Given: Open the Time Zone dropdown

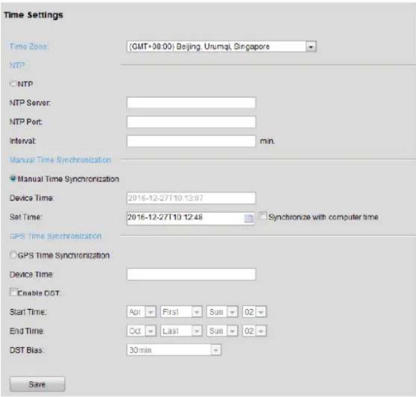Looking at the screenshot, I should (x=221, y=46).
